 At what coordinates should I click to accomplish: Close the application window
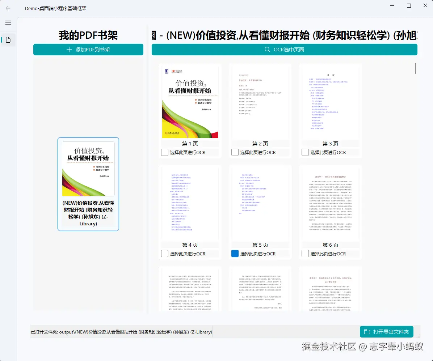point(425,5)
